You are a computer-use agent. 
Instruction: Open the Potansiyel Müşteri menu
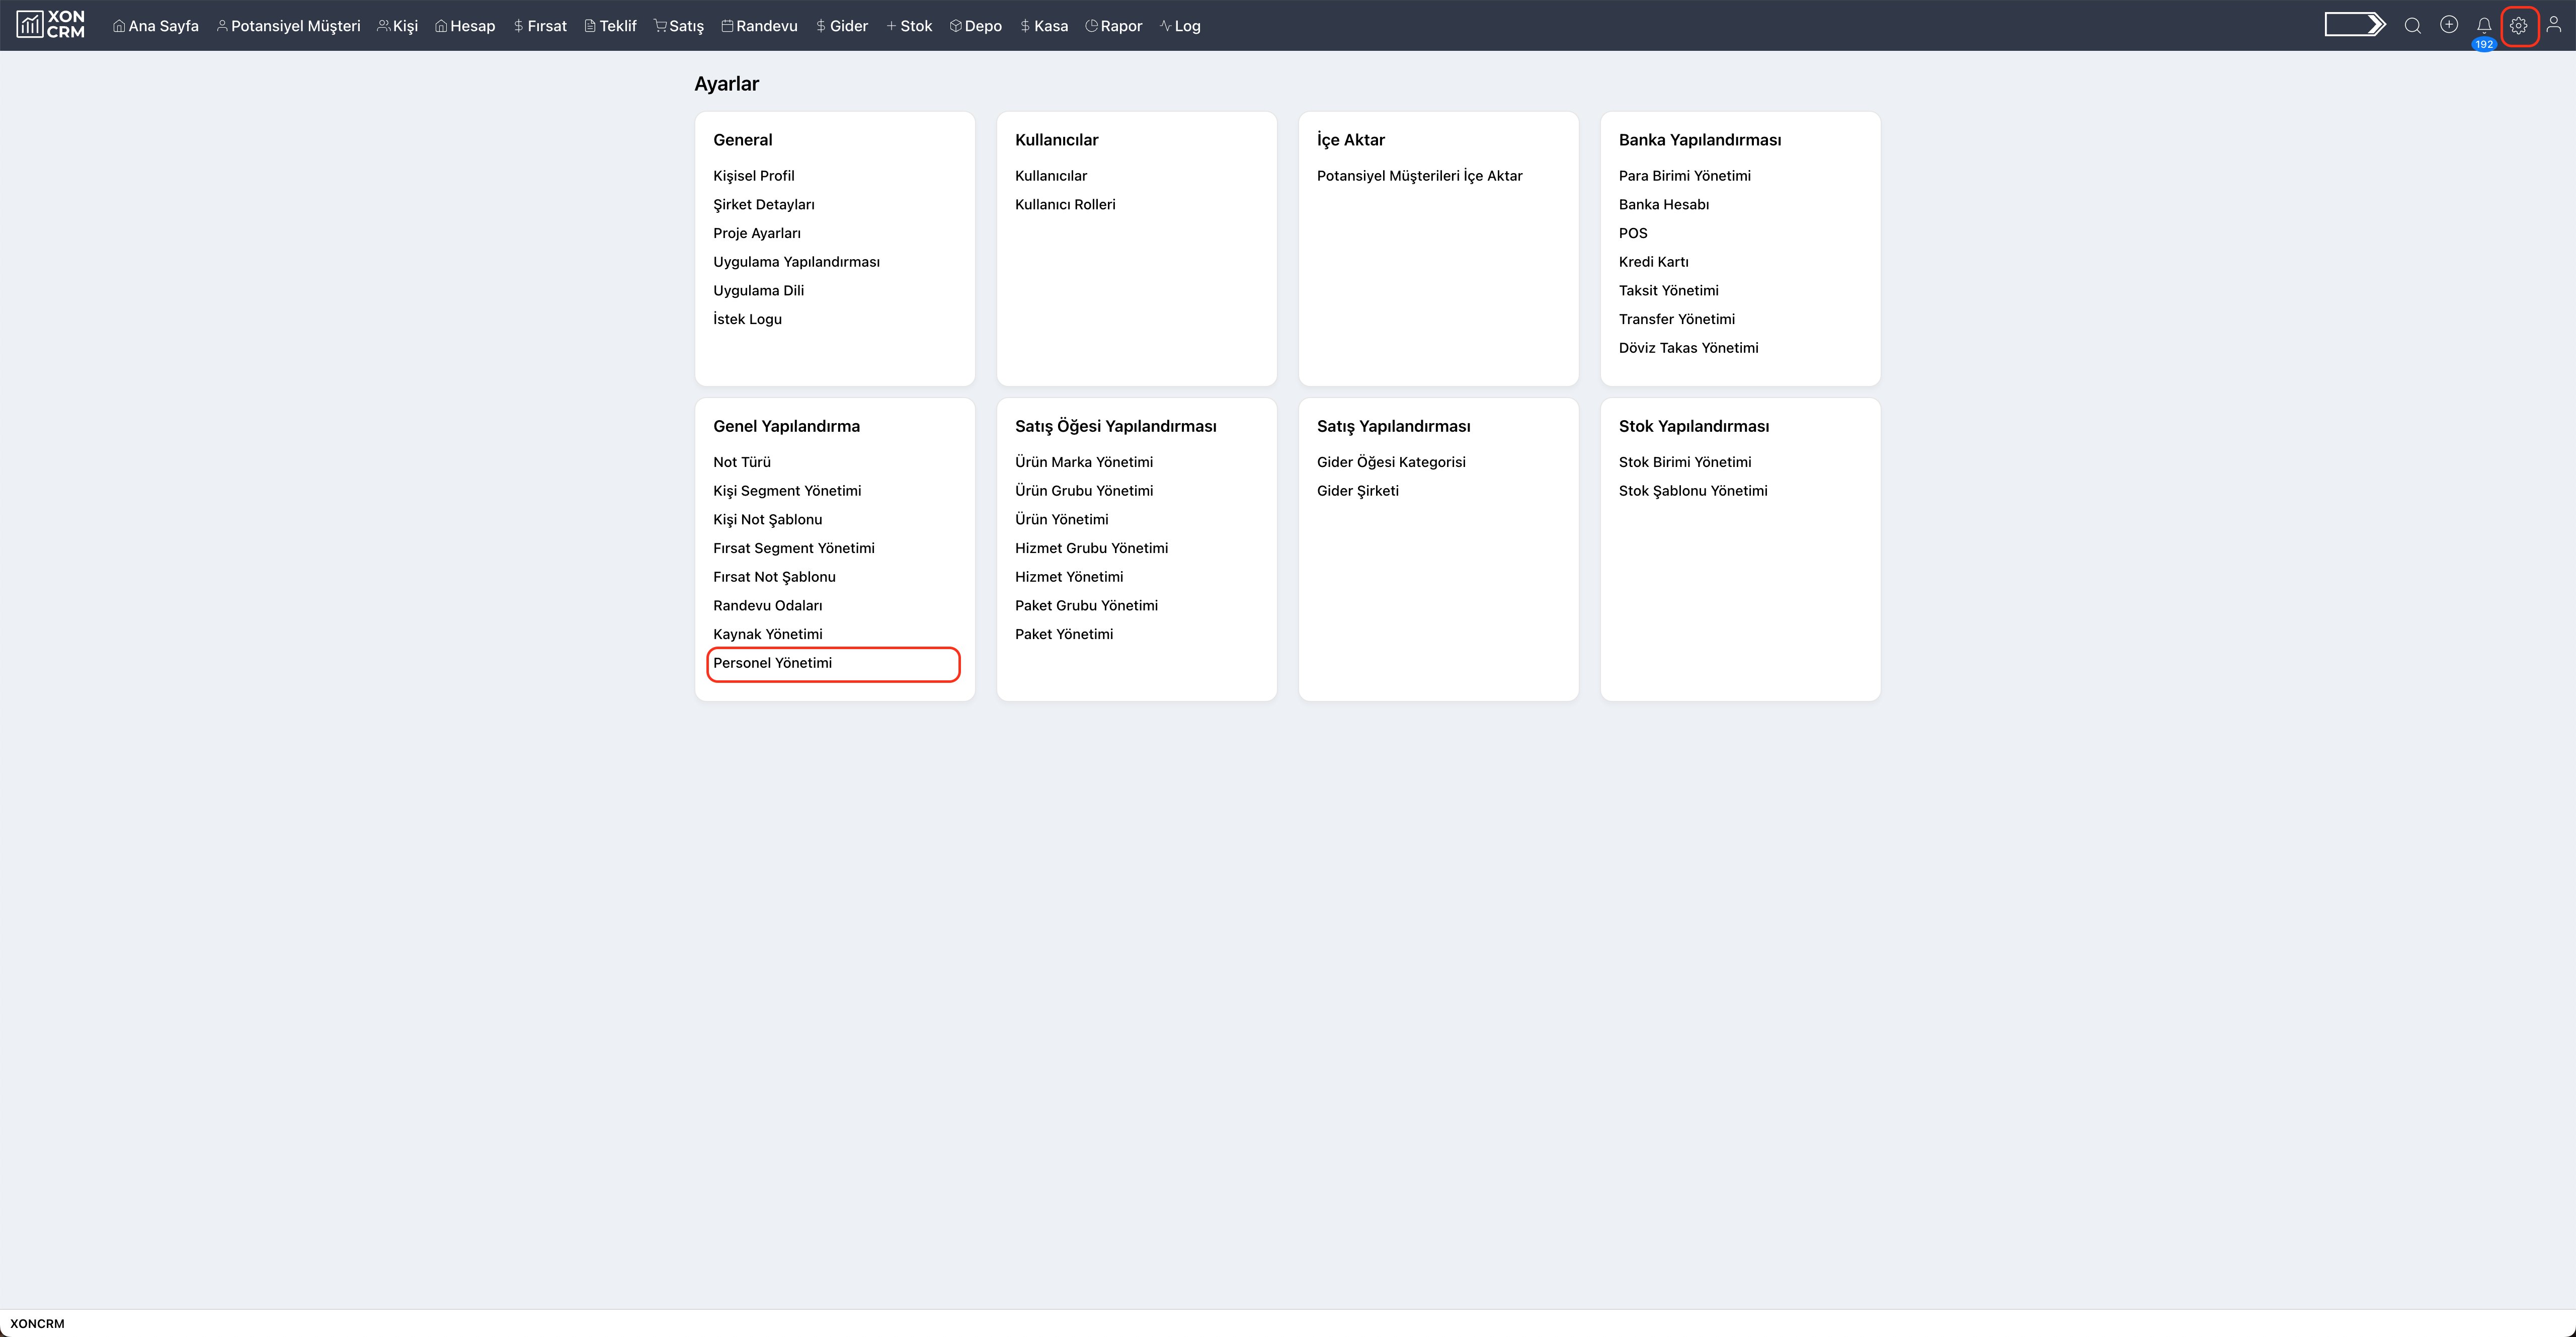tap(288, 26)
